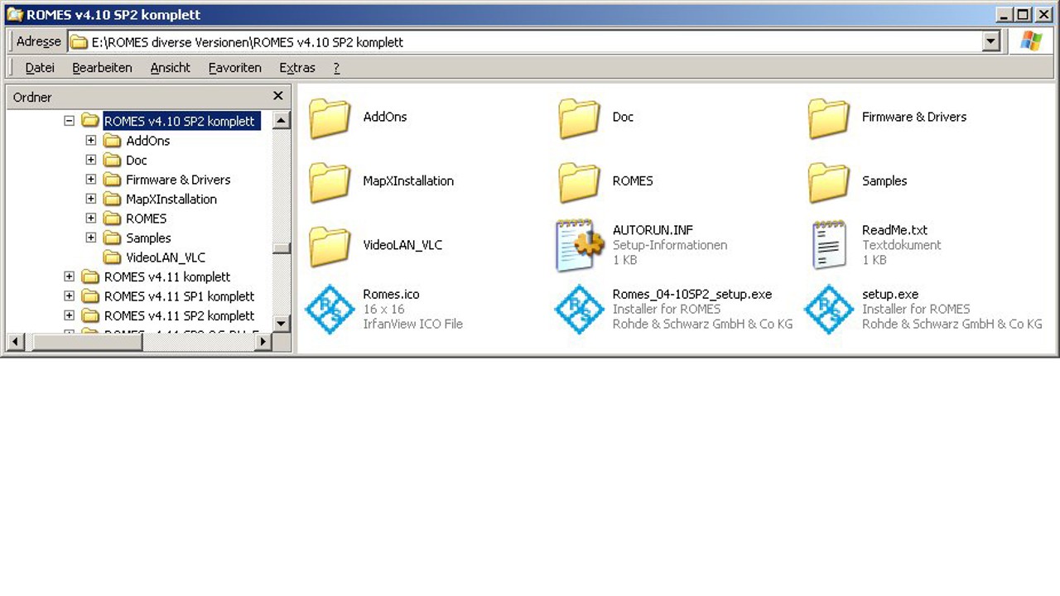
Task: Click the ROMES v4.11 SP2 komplett folder icon
Action: (x=90, y=316)
